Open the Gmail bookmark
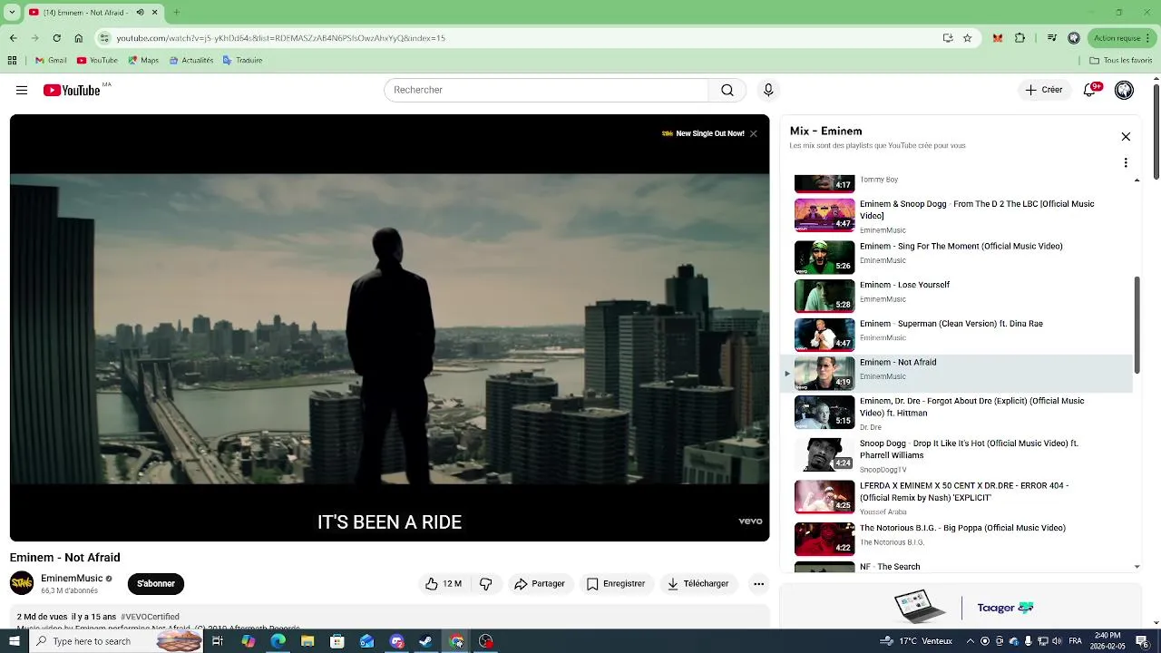This screenshot has width=1161, height=653. 51,61
